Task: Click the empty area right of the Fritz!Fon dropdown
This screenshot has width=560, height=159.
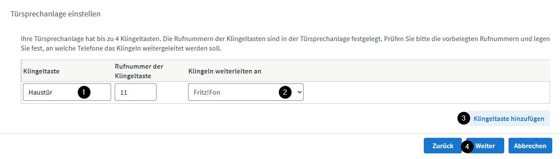Action: click(426, 92)
